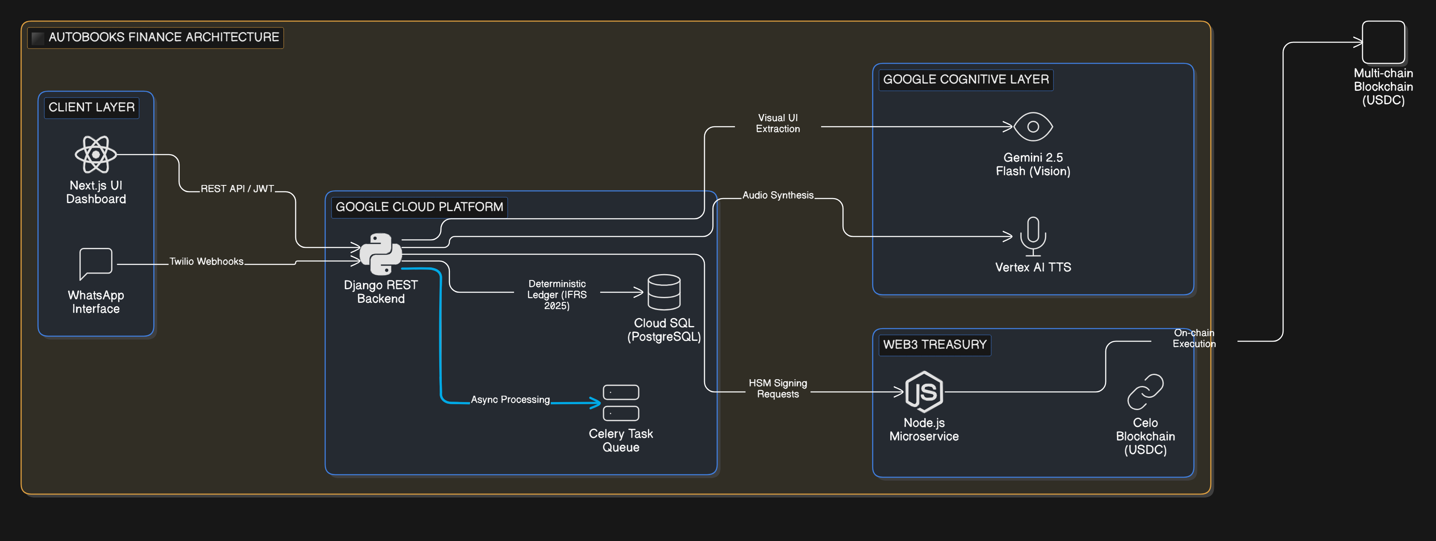Select the Gemini Vision eye icon
Viewport: 1436px width, 541px height.
(x=1032, y=126)
